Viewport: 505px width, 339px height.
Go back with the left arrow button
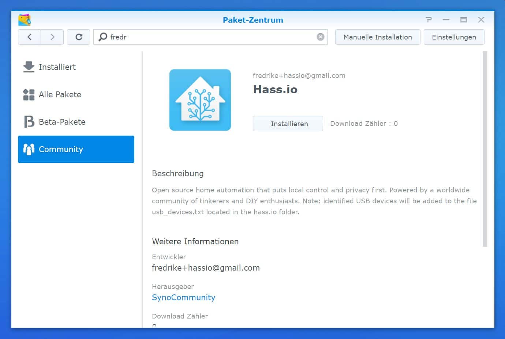29,37
